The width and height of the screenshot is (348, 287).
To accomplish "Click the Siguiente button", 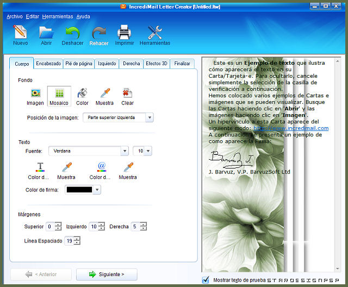I will (107, 274).
